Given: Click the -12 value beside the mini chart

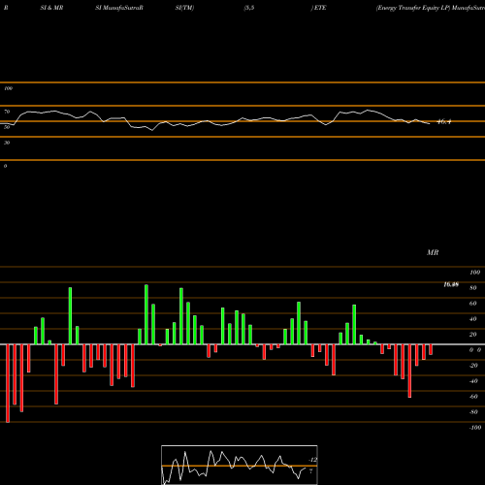Looking at the screenshot, I should click(x=312, y=460).
